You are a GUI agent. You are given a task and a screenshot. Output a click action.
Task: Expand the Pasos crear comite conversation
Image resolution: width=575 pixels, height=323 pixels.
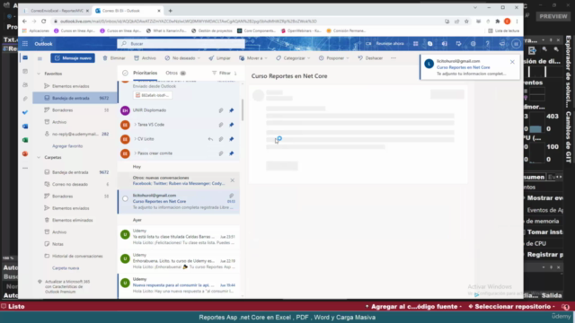tap(135, 153)
